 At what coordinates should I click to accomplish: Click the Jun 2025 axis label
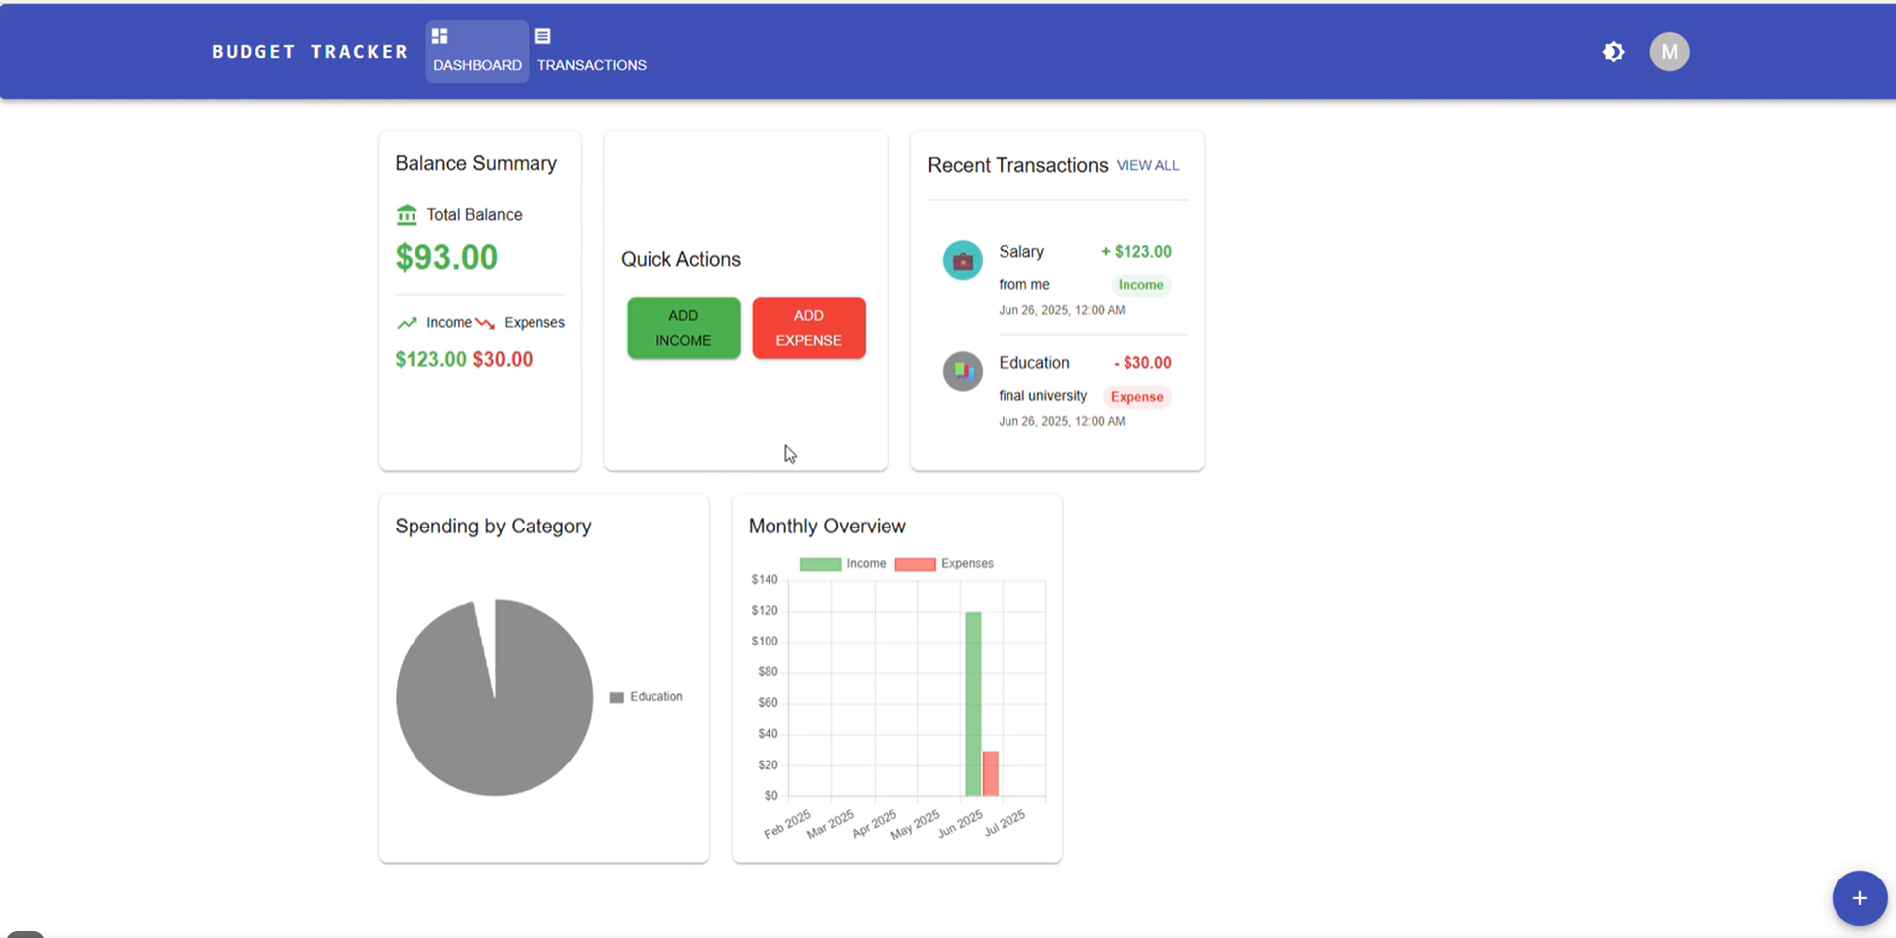tap(960, 824)
